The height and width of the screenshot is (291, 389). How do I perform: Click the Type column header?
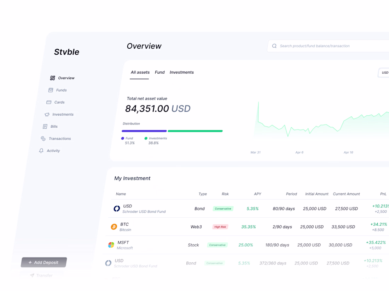(x=203, y=194)
